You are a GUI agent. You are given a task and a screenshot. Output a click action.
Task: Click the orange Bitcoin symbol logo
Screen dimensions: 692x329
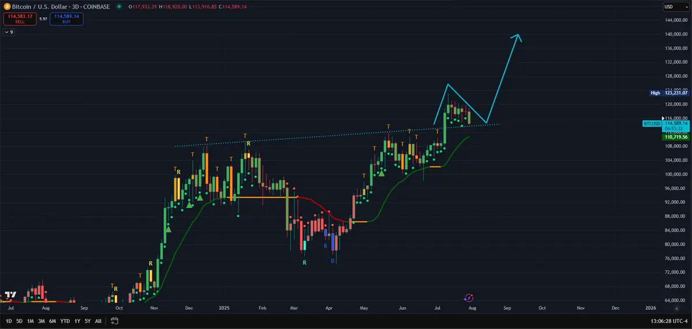click(x=6, y=6)
